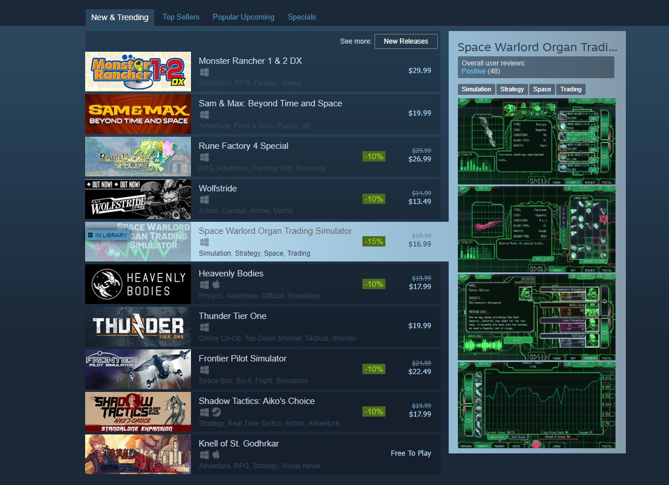
Task: Click the Windows icon under Sam & Max
Action: [x=204, y=115]
